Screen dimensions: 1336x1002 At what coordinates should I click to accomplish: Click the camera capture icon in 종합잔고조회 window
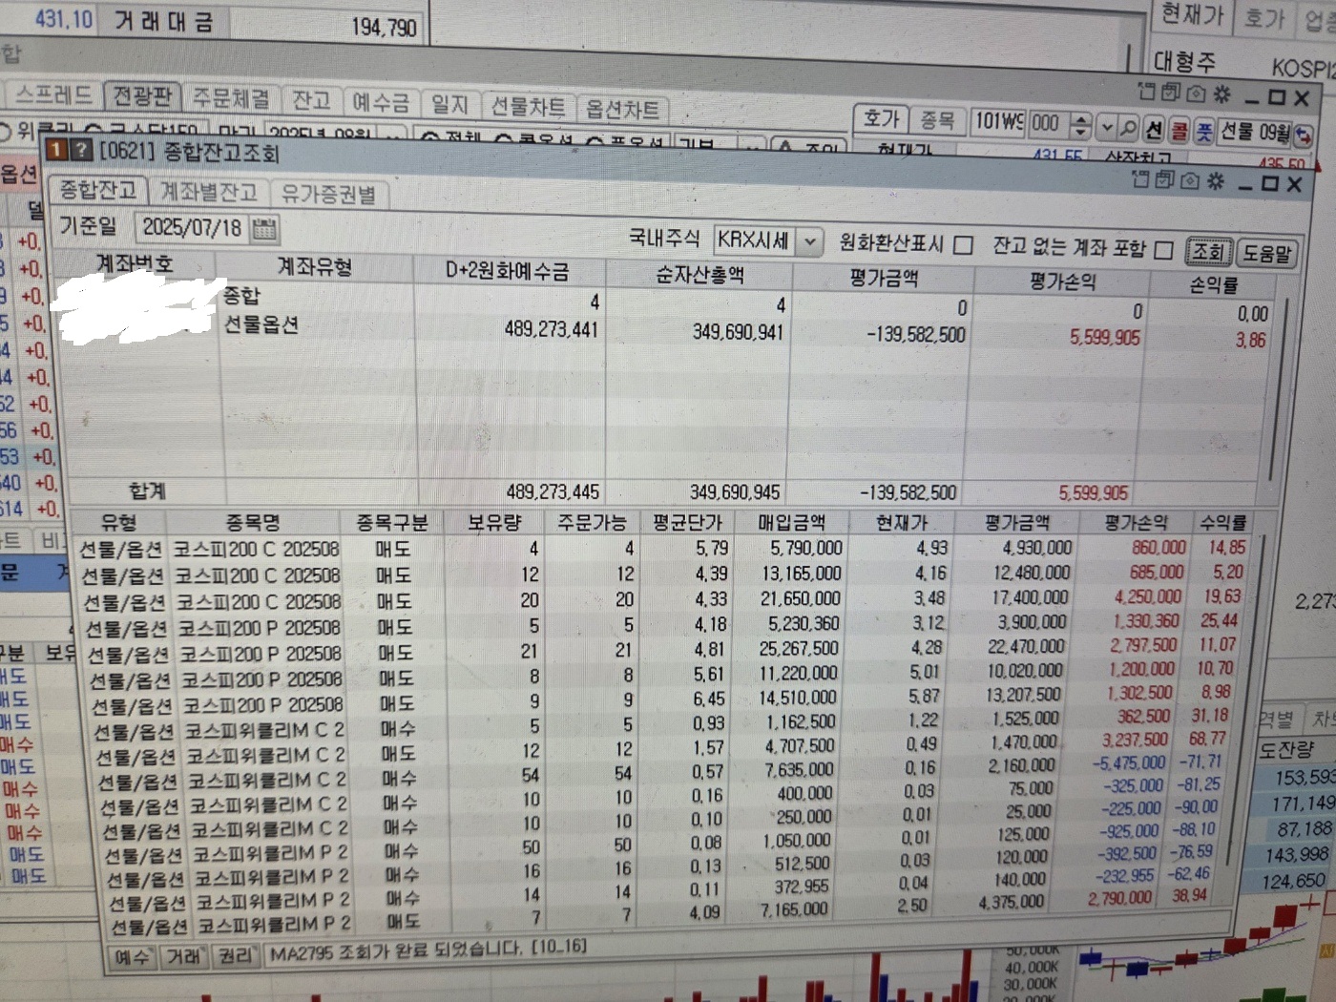[x=1189, y=179]
